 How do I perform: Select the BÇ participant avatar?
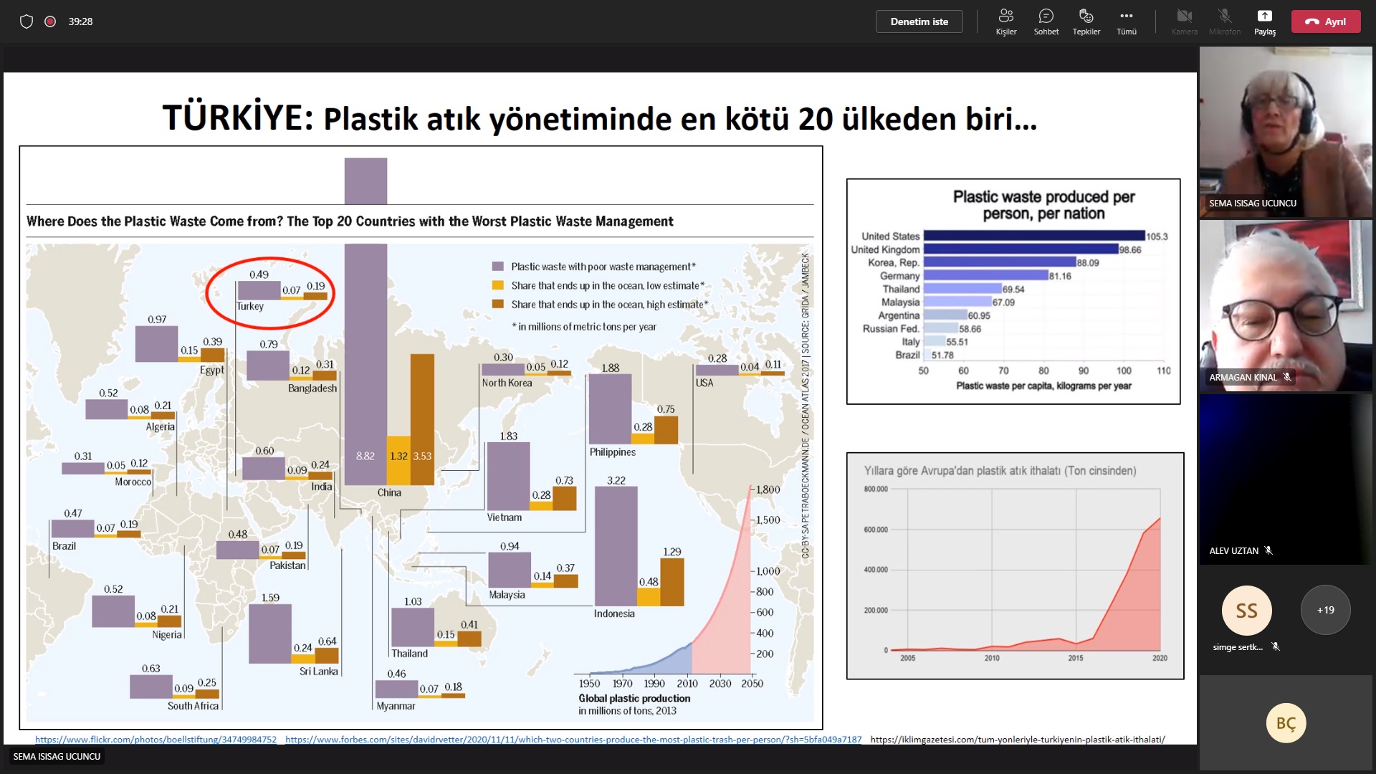click(1286, 723)
